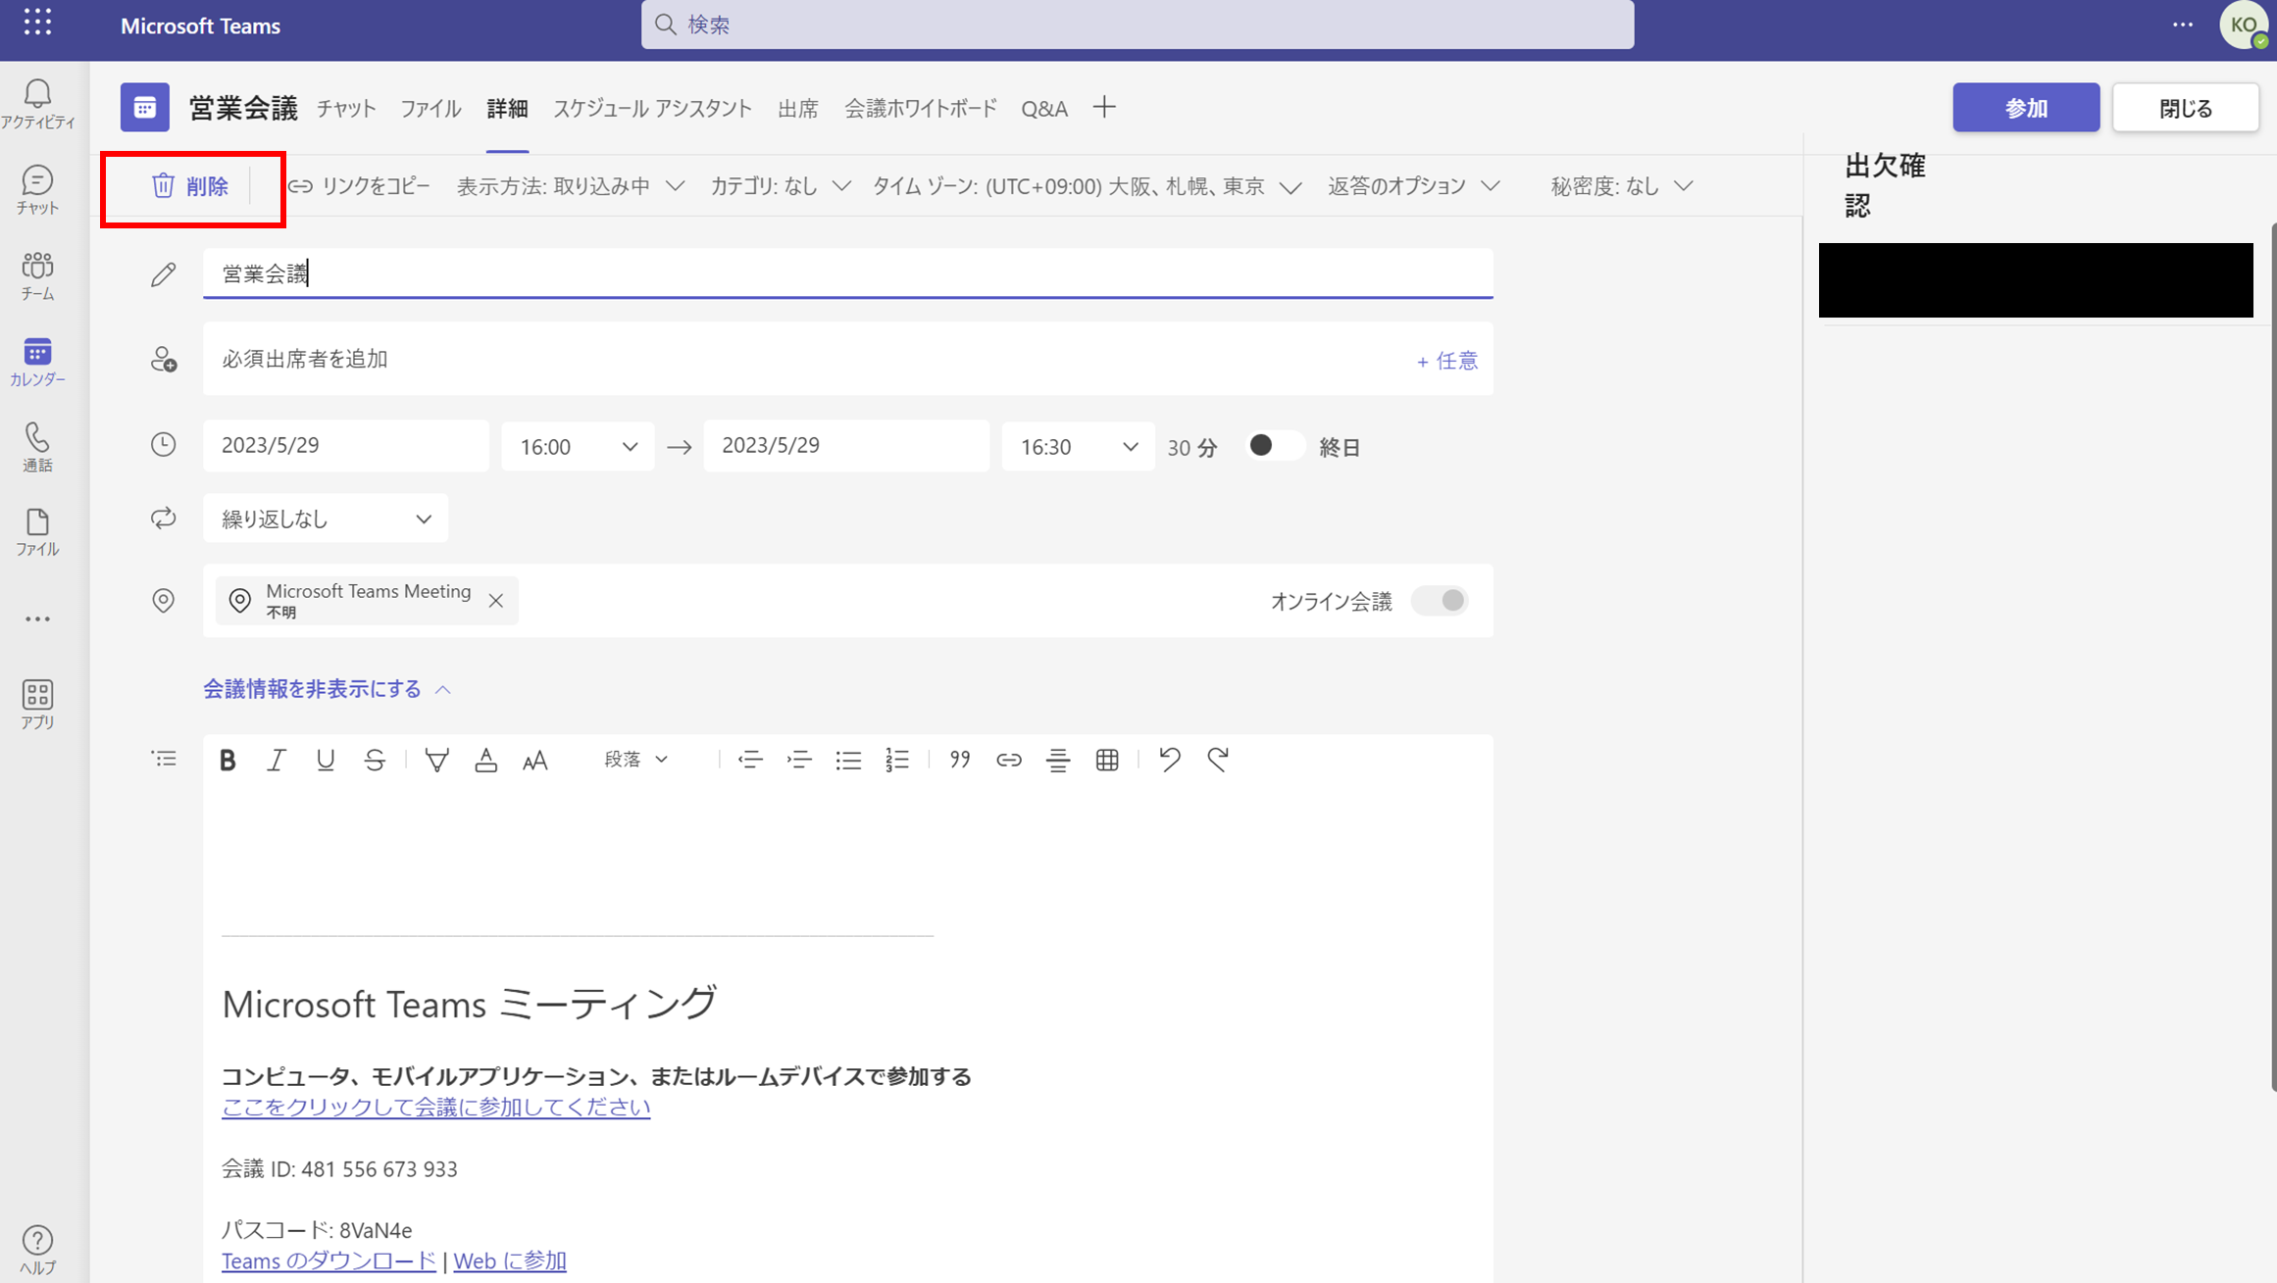
Task: Insert a quote block
Action: (x=960, y=760)
